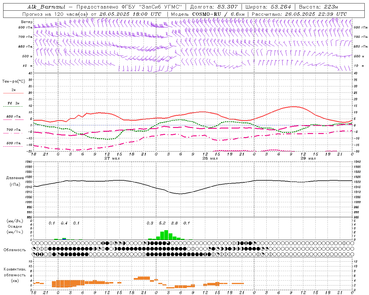Screen dimensions: 369x295
Task: Click '700 гПа' legend entry in temperature panel
Action: pos(14,130)
